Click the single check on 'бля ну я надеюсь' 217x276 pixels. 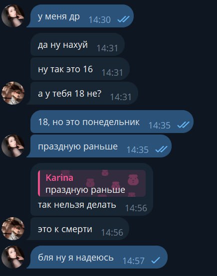coord(156,261)
